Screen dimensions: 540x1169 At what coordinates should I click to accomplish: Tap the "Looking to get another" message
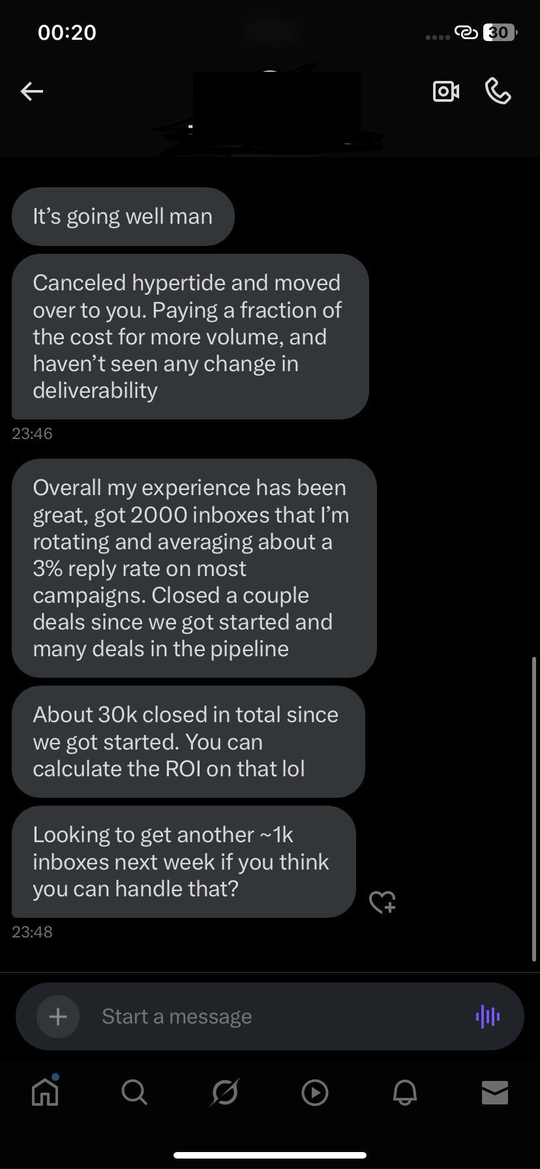[183, 862]
